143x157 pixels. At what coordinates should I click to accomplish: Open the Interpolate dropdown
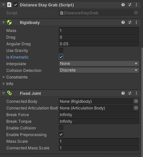[x=99, y=64]
